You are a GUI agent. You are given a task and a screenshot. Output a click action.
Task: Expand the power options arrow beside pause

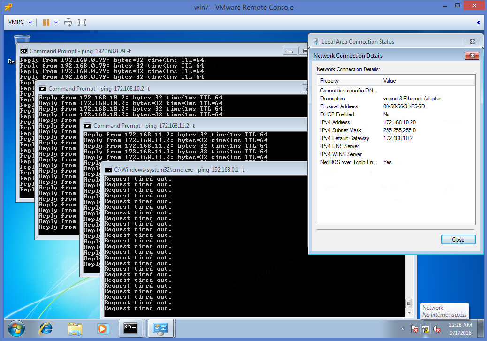[56, 22]
